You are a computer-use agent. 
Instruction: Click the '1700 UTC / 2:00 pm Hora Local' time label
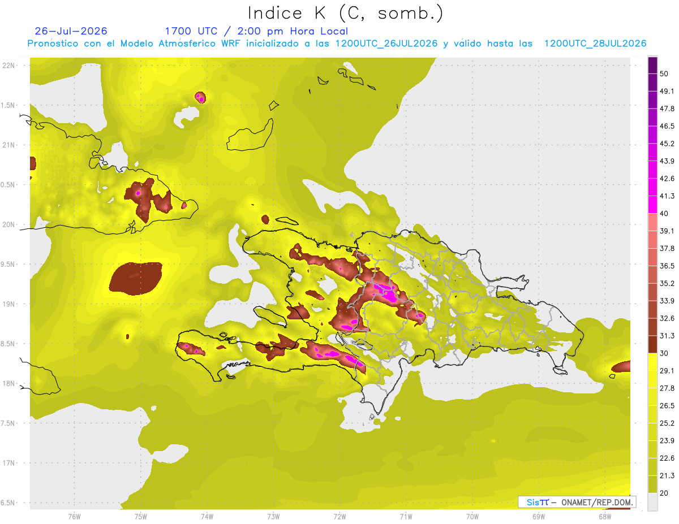[x=256, y=31]
